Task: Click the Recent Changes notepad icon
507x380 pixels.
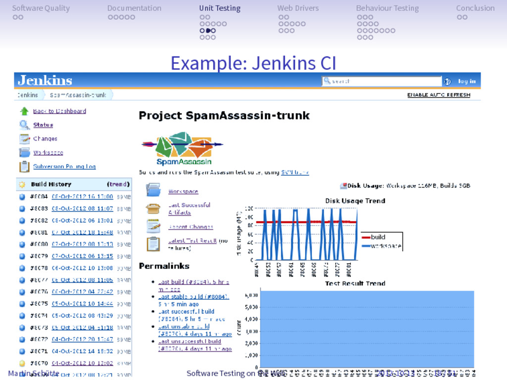Action: [x=153, y=226]
